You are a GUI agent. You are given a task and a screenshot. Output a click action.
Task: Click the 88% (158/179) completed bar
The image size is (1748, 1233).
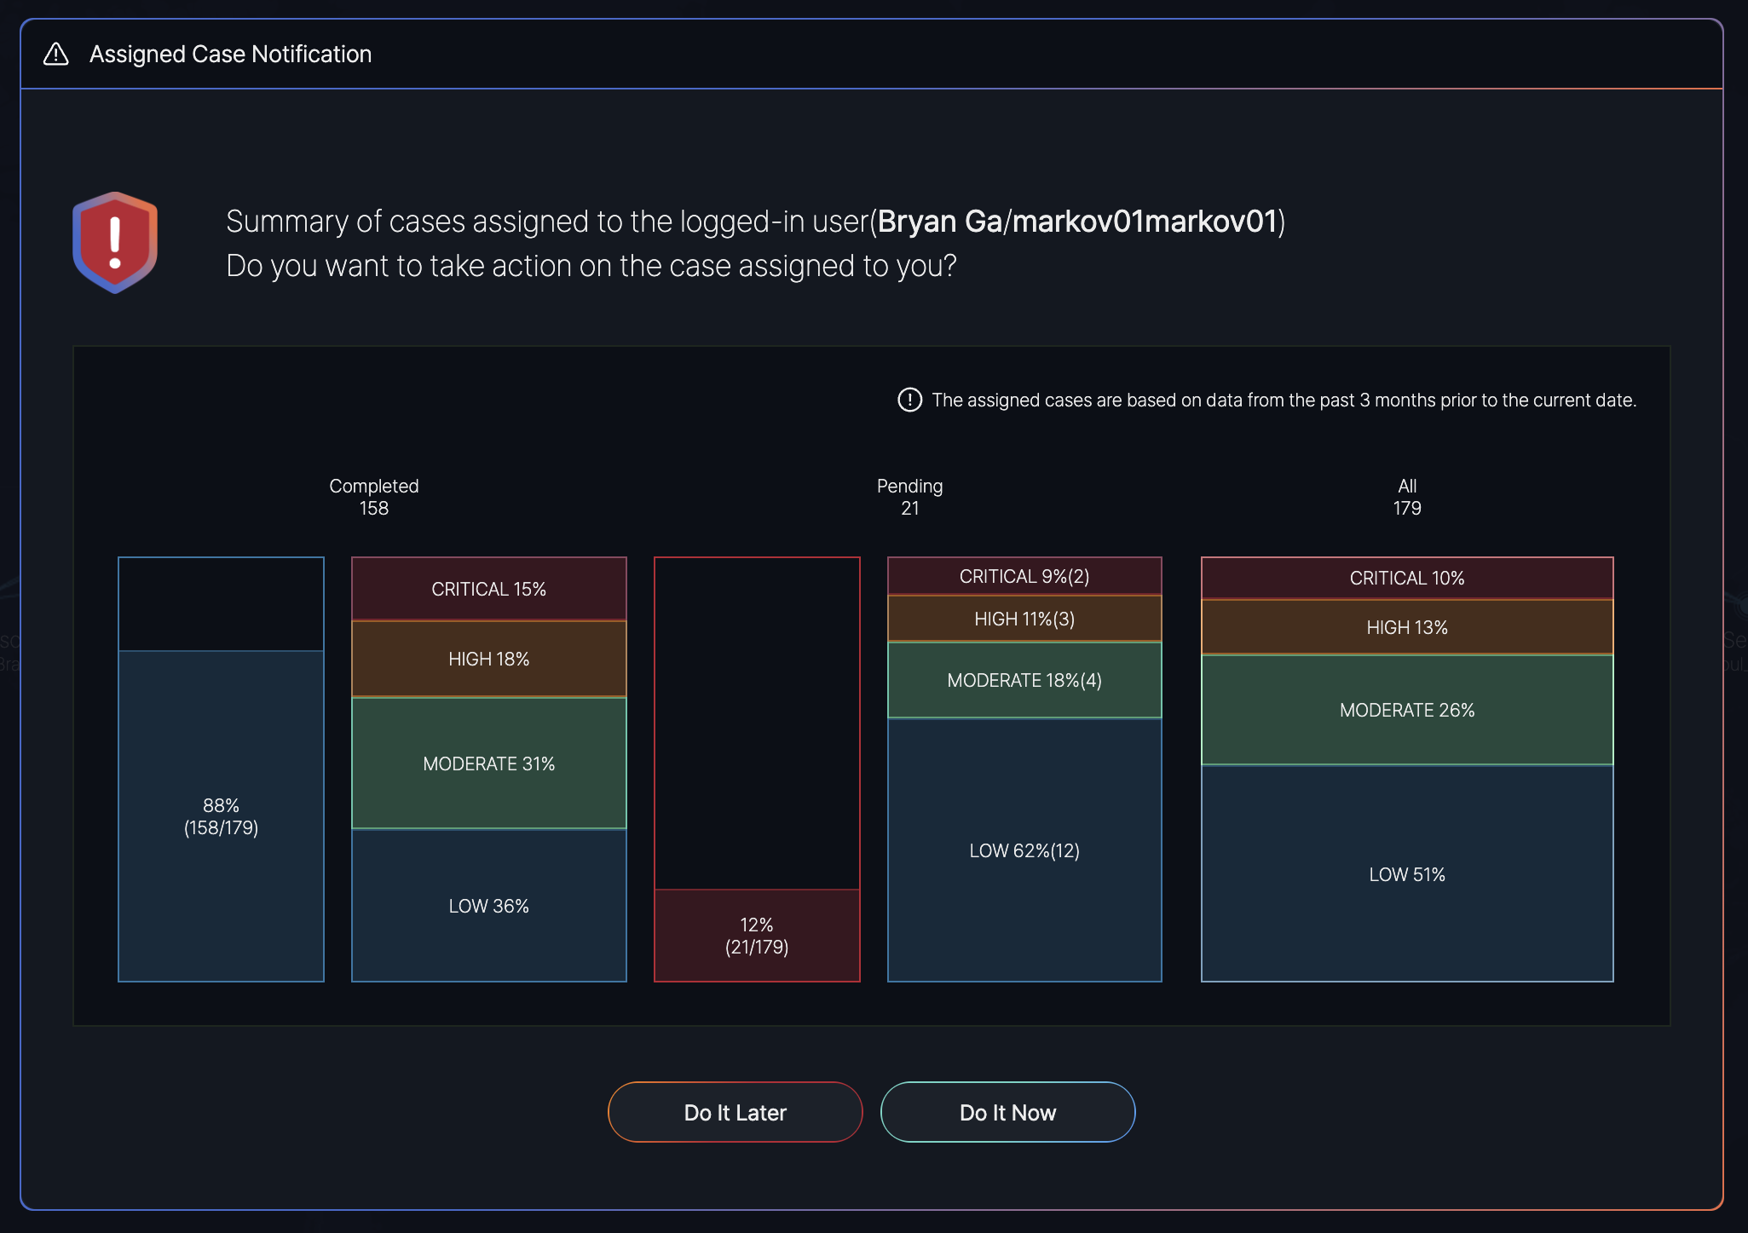(221, 815)
